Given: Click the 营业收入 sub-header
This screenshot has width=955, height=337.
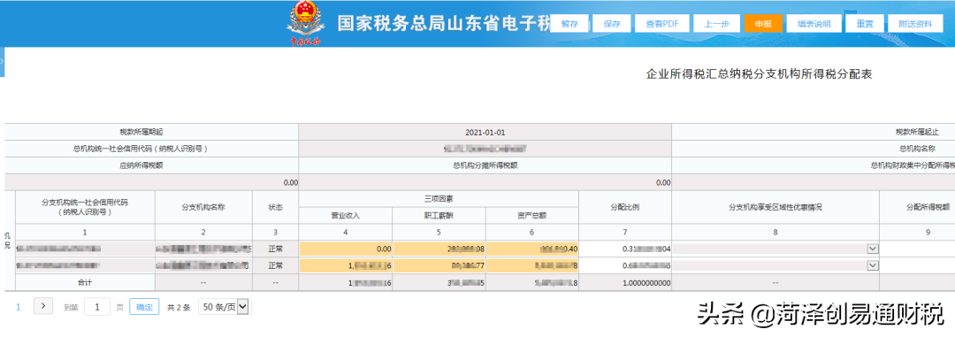Looking at the screenshot, I should click(x=346, y=215).
